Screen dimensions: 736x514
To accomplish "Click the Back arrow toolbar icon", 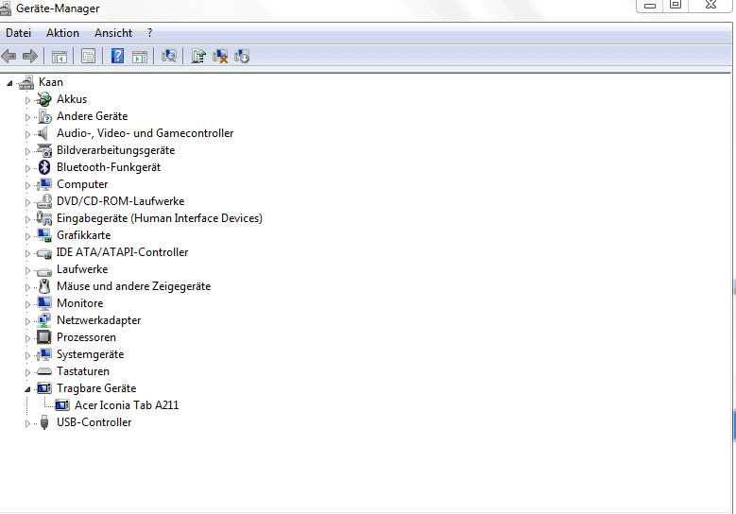I will click(x=9, y=57).
